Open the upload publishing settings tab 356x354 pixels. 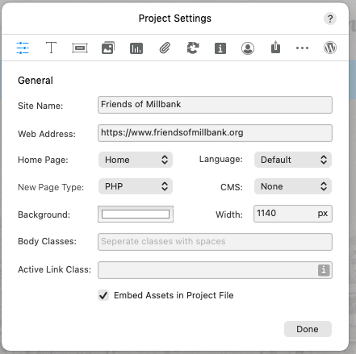coord(275,47)
